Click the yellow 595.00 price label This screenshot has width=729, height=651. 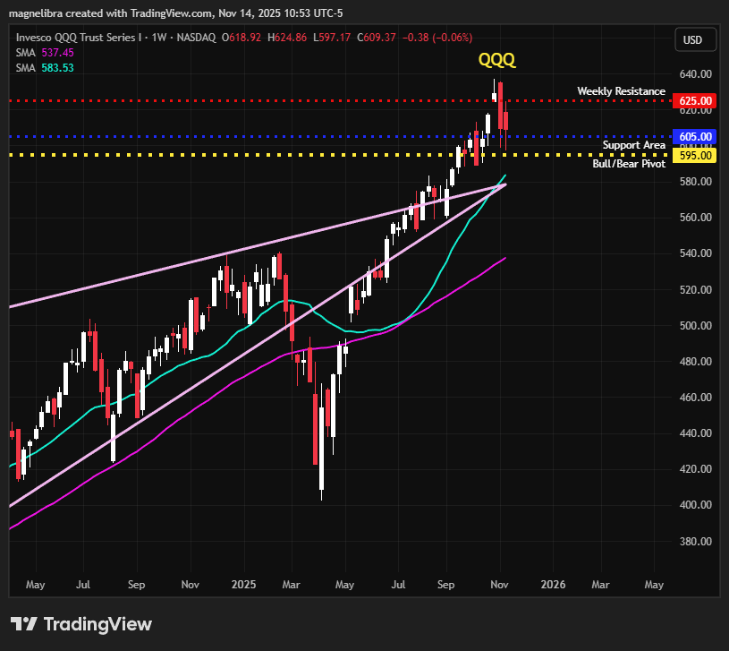pos(695,155)
